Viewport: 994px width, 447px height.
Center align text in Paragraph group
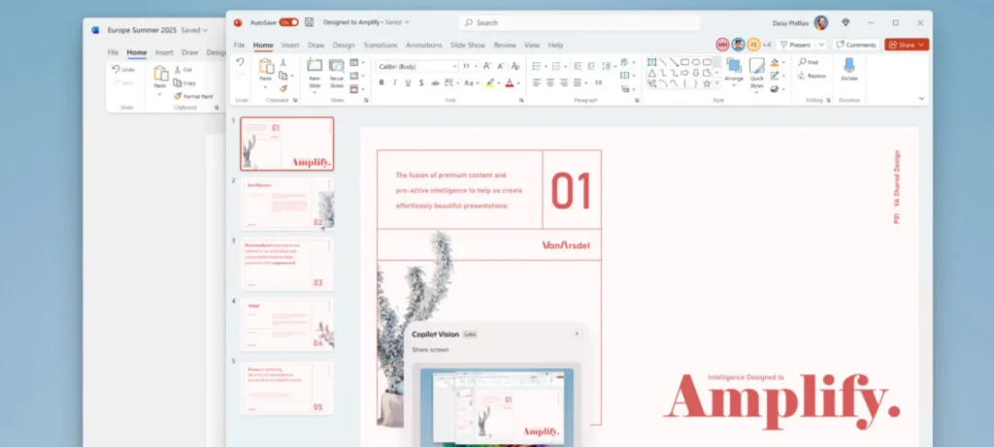[550, 82]
